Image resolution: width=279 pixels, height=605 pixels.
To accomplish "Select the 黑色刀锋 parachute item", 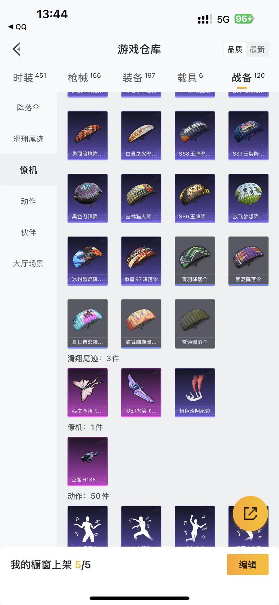I will pyautogui.click(x=88, y=198).
